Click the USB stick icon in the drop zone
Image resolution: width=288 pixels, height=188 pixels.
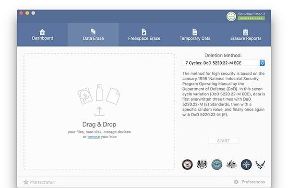(99, 93)
